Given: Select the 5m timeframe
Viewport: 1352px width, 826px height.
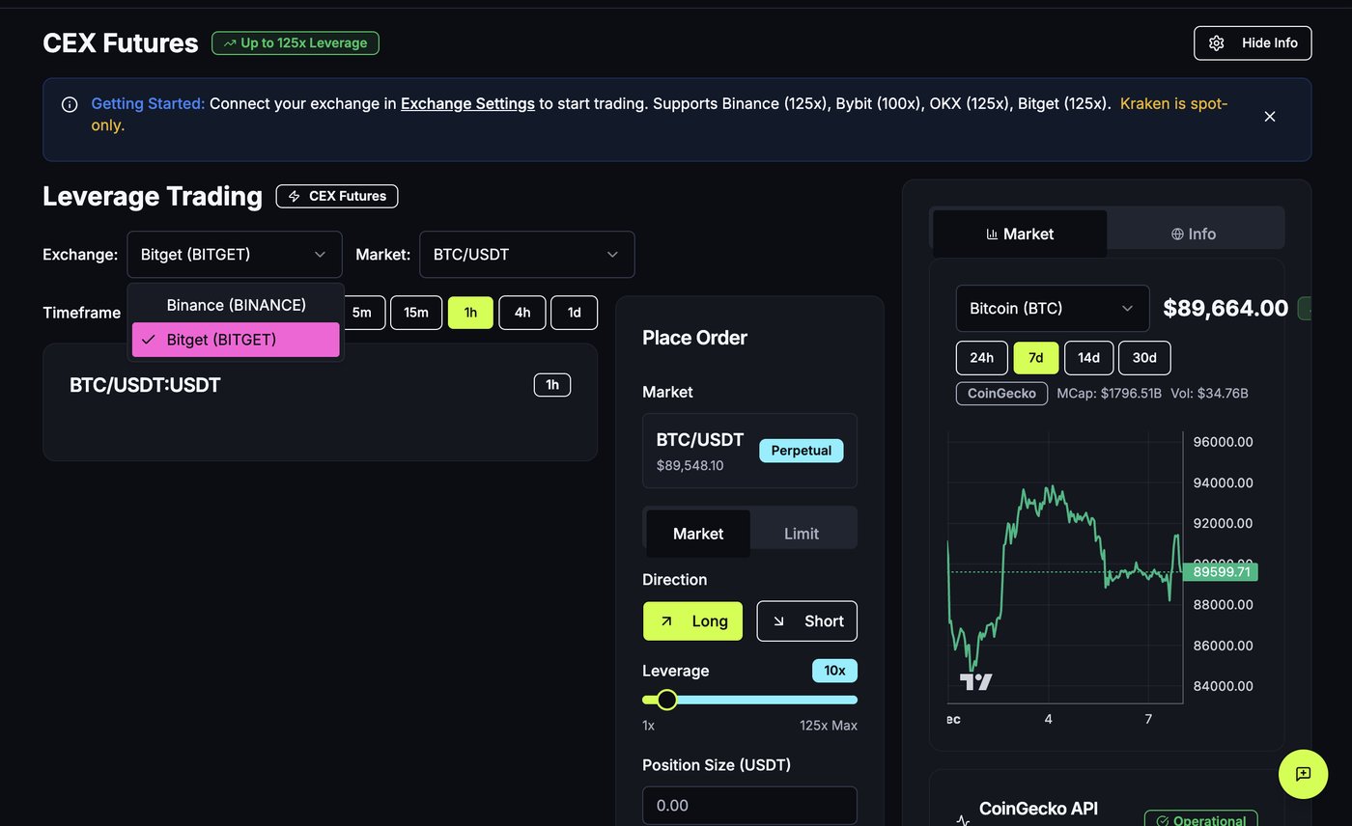Looking at the screenshot, I should click(362, 313).
